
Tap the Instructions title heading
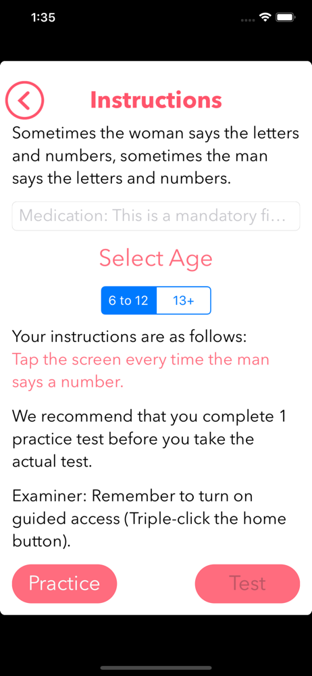point(156,100)
